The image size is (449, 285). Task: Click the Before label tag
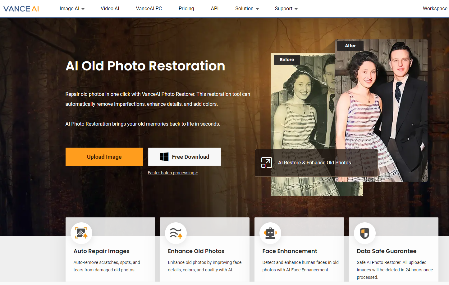[287, 60]
